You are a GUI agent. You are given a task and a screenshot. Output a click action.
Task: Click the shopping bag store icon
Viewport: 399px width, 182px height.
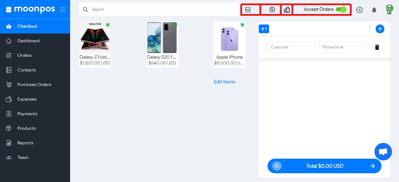(x=287, y=10)
